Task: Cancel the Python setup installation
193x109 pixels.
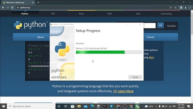Action: [x=135, y=77]
